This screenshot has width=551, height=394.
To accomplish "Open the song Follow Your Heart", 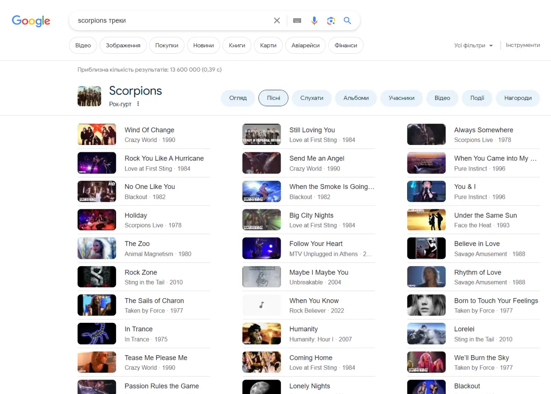I will 309,248.
